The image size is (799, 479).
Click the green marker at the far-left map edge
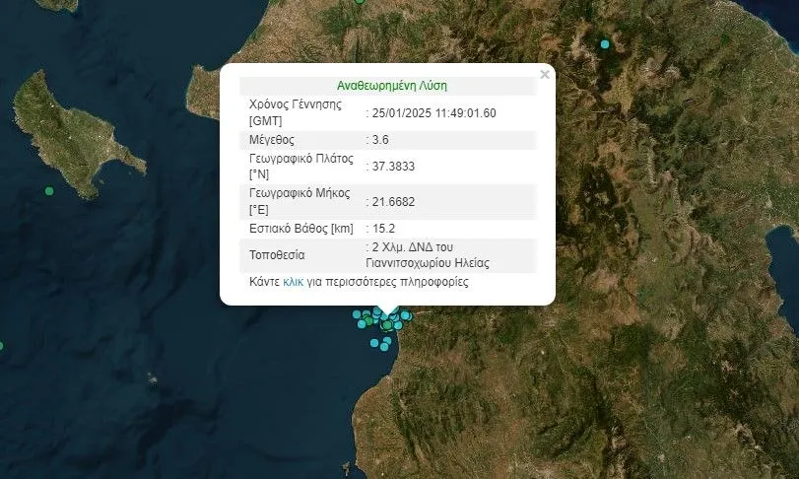[1, 346]
